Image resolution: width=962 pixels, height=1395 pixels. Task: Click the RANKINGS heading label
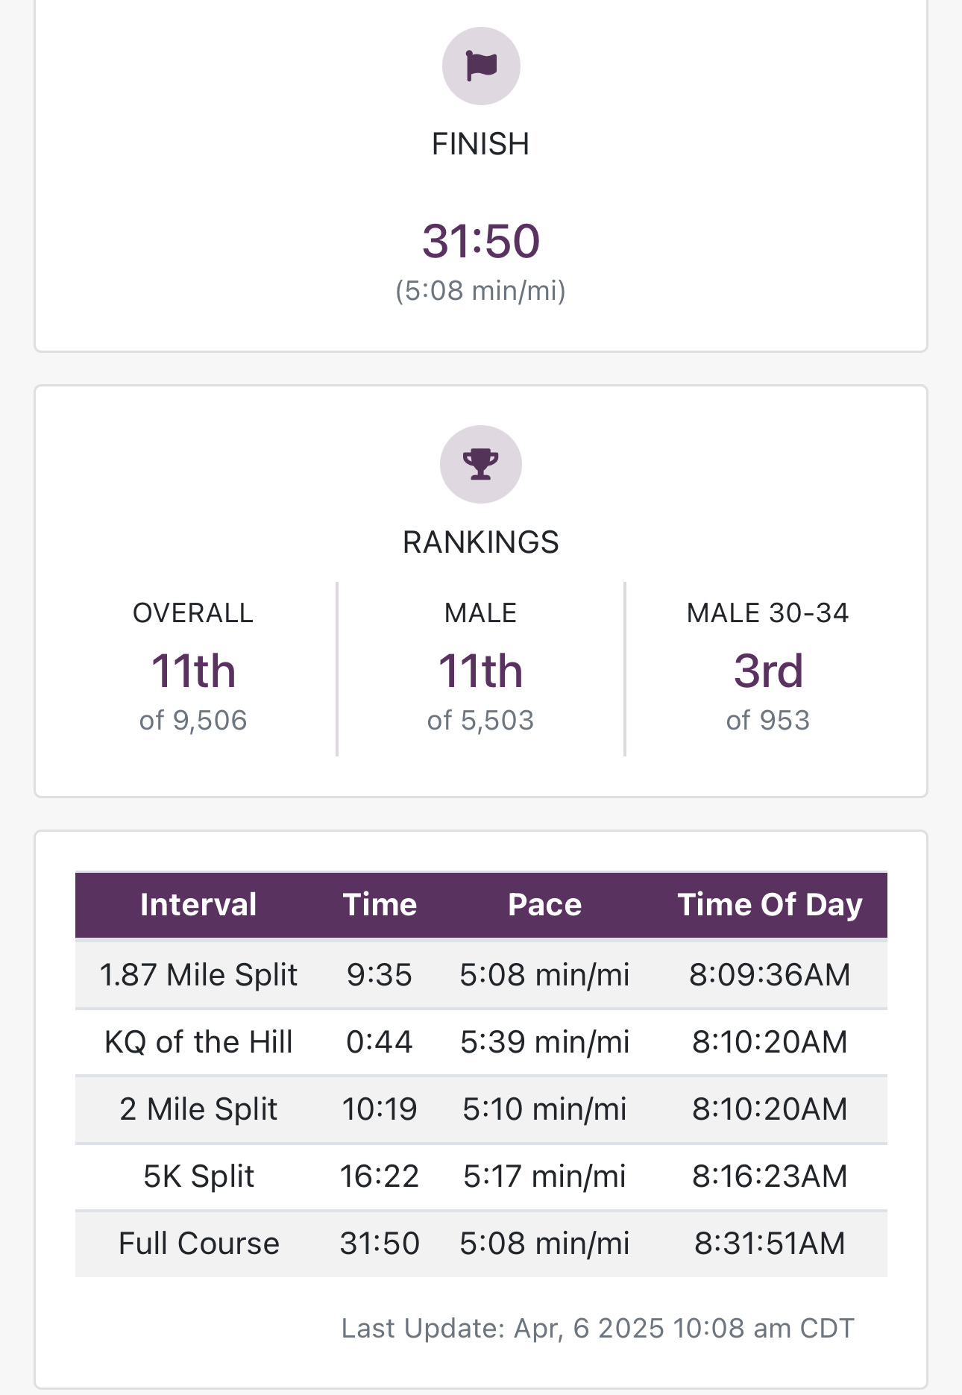[x=481, y=542]
